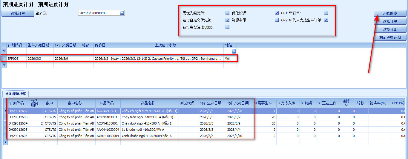Click 选择订单 button left of 跑步日 label
The width and height of the screenshot is (408, 159).
18,13
